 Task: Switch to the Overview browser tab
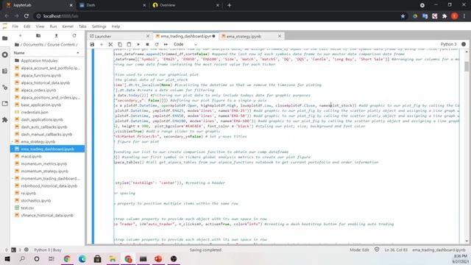pyautogui.click(x=185, y=5)
